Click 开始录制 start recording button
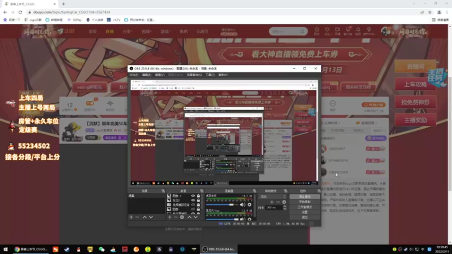This screenshot has height=254, width=452. [305, 202]
